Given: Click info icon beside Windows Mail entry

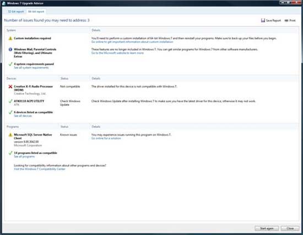Looking at the screenshot, I should 10,50.
